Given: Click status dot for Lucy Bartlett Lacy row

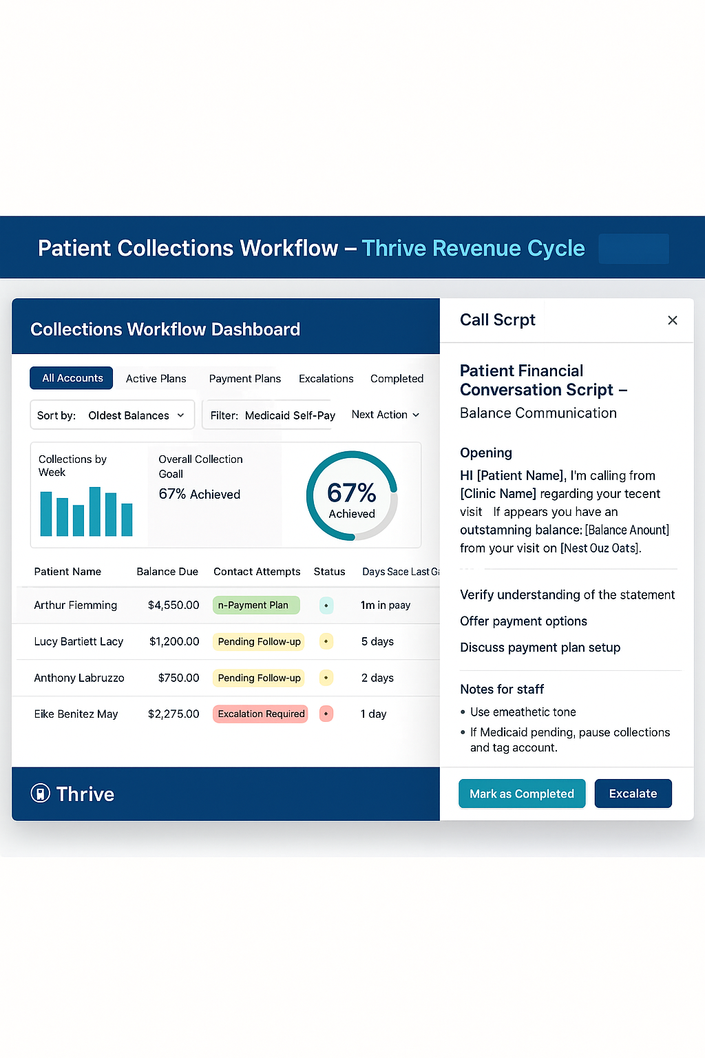Looking at the screenshot, I should coord(326,641).
